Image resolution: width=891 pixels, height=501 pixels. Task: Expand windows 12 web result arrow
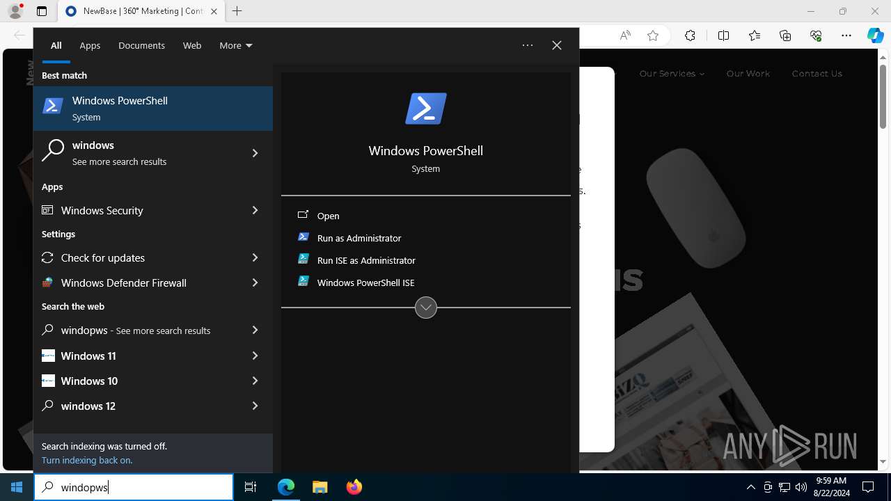click(x=255, y=406)
